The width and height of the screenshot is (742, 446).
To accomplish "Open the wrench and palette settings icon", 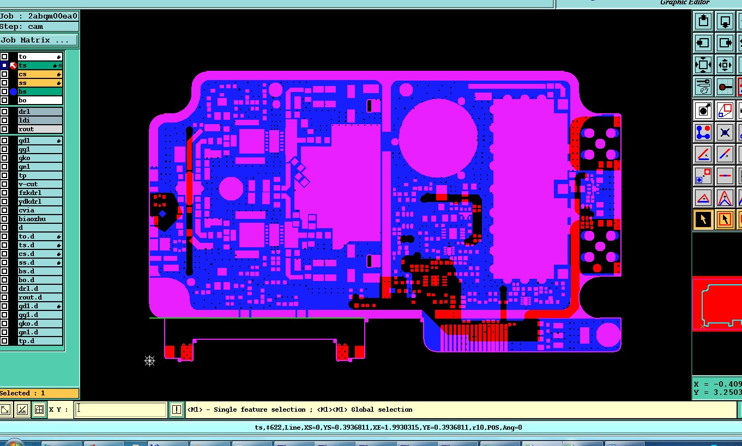I will coord(703,86).
